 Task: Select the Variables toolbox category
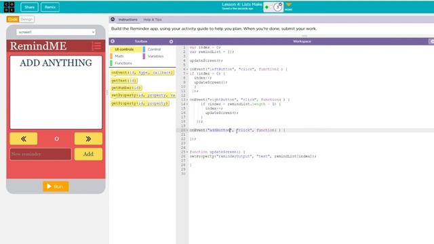(155, 56)
